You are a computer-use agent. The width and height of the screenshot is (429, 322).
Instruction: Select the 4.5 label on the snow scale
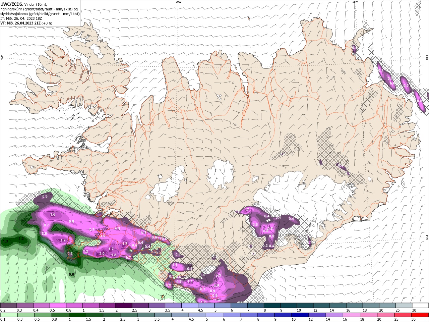tap(200, 310)
